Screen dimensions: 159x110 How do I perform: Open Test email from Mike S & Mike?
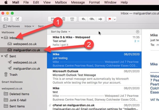[94, 43]
